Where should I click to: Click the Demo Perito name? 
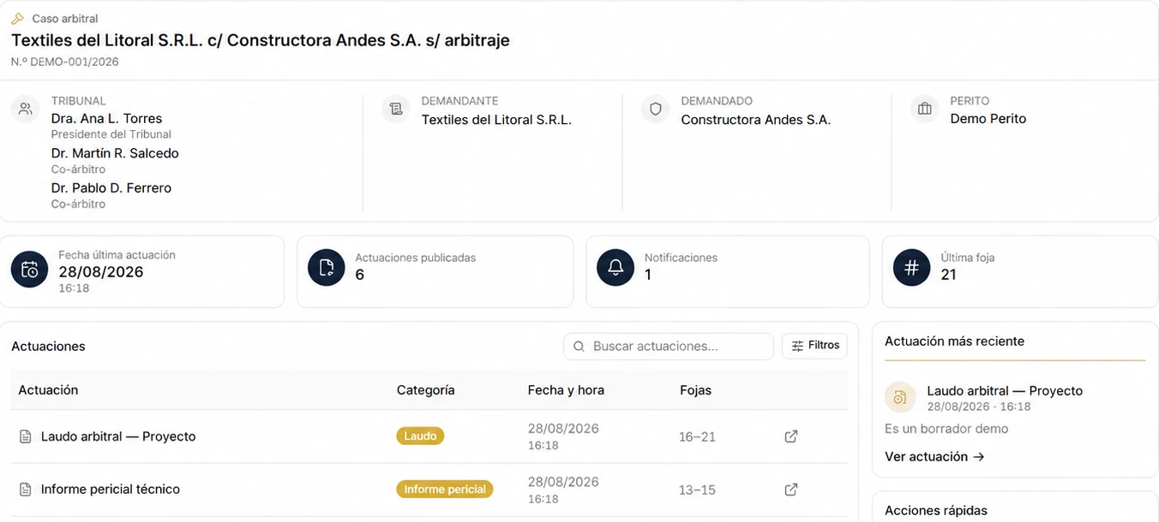988,119
